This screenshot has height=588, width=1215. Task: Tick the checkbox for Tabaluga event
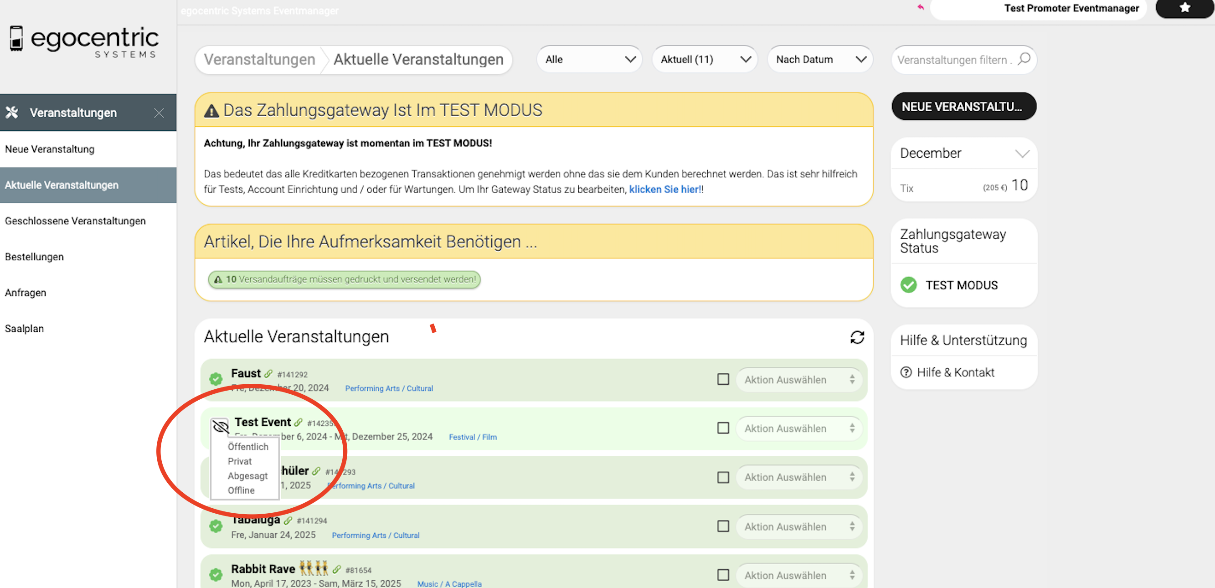click(x=723, y=526)
